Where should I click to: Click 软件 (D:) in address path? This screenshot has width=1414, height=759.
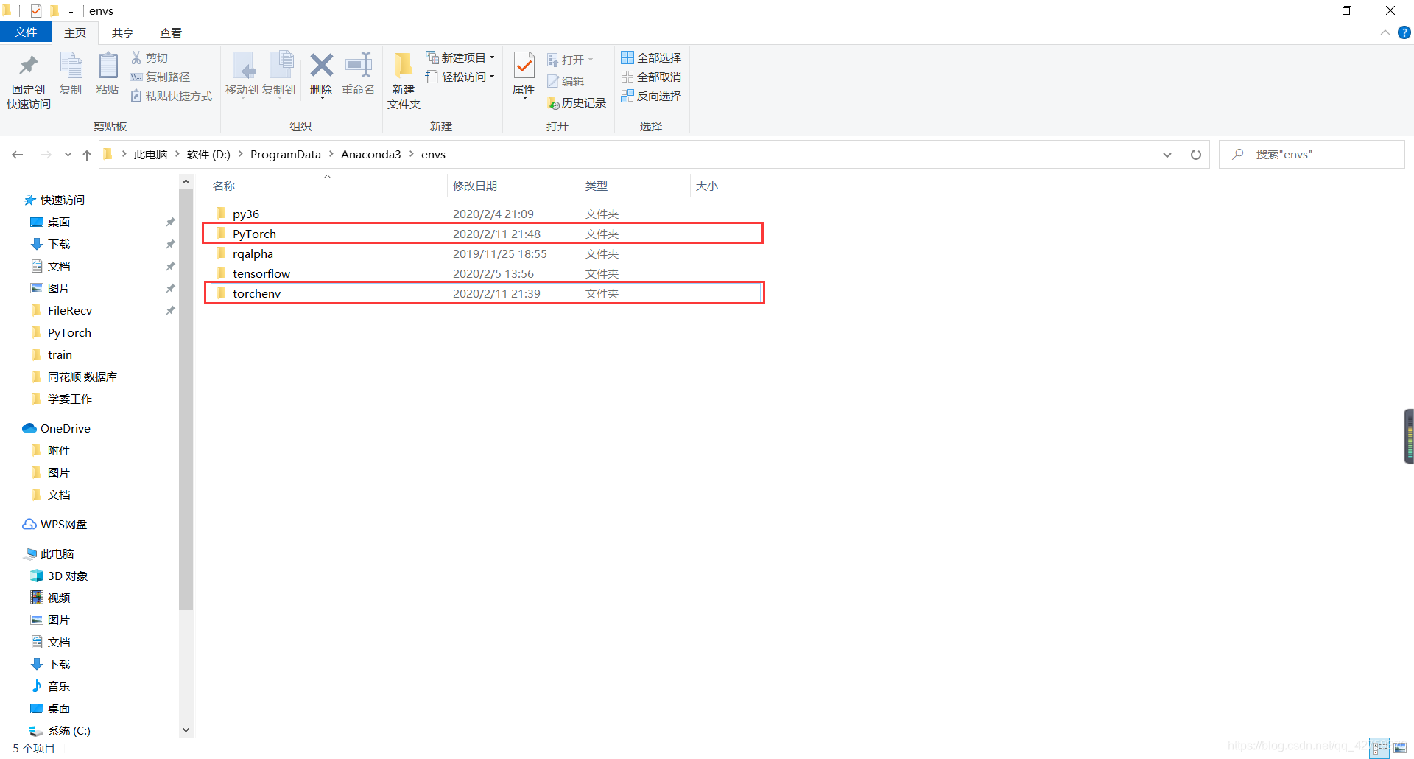(208, 154)
